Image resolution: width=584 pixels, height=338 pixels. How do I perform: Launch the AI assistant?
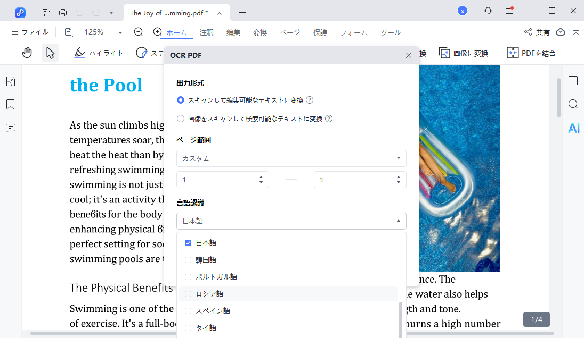click(573, 128)
